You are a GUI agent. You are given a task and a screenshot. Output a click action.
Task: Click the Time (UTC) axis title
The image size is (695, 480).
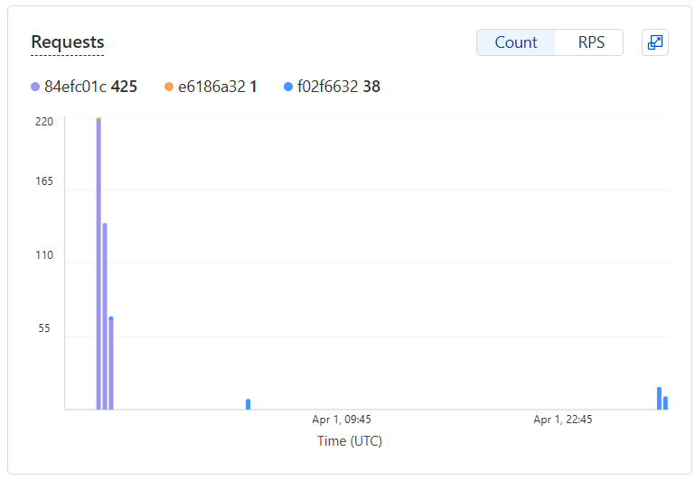(x=349, y=441)
